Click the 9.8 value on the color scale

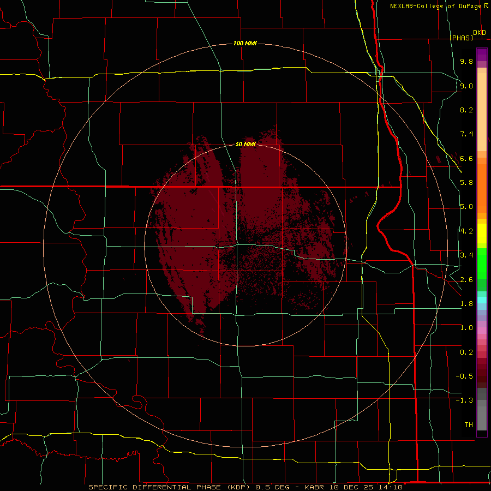466,61
